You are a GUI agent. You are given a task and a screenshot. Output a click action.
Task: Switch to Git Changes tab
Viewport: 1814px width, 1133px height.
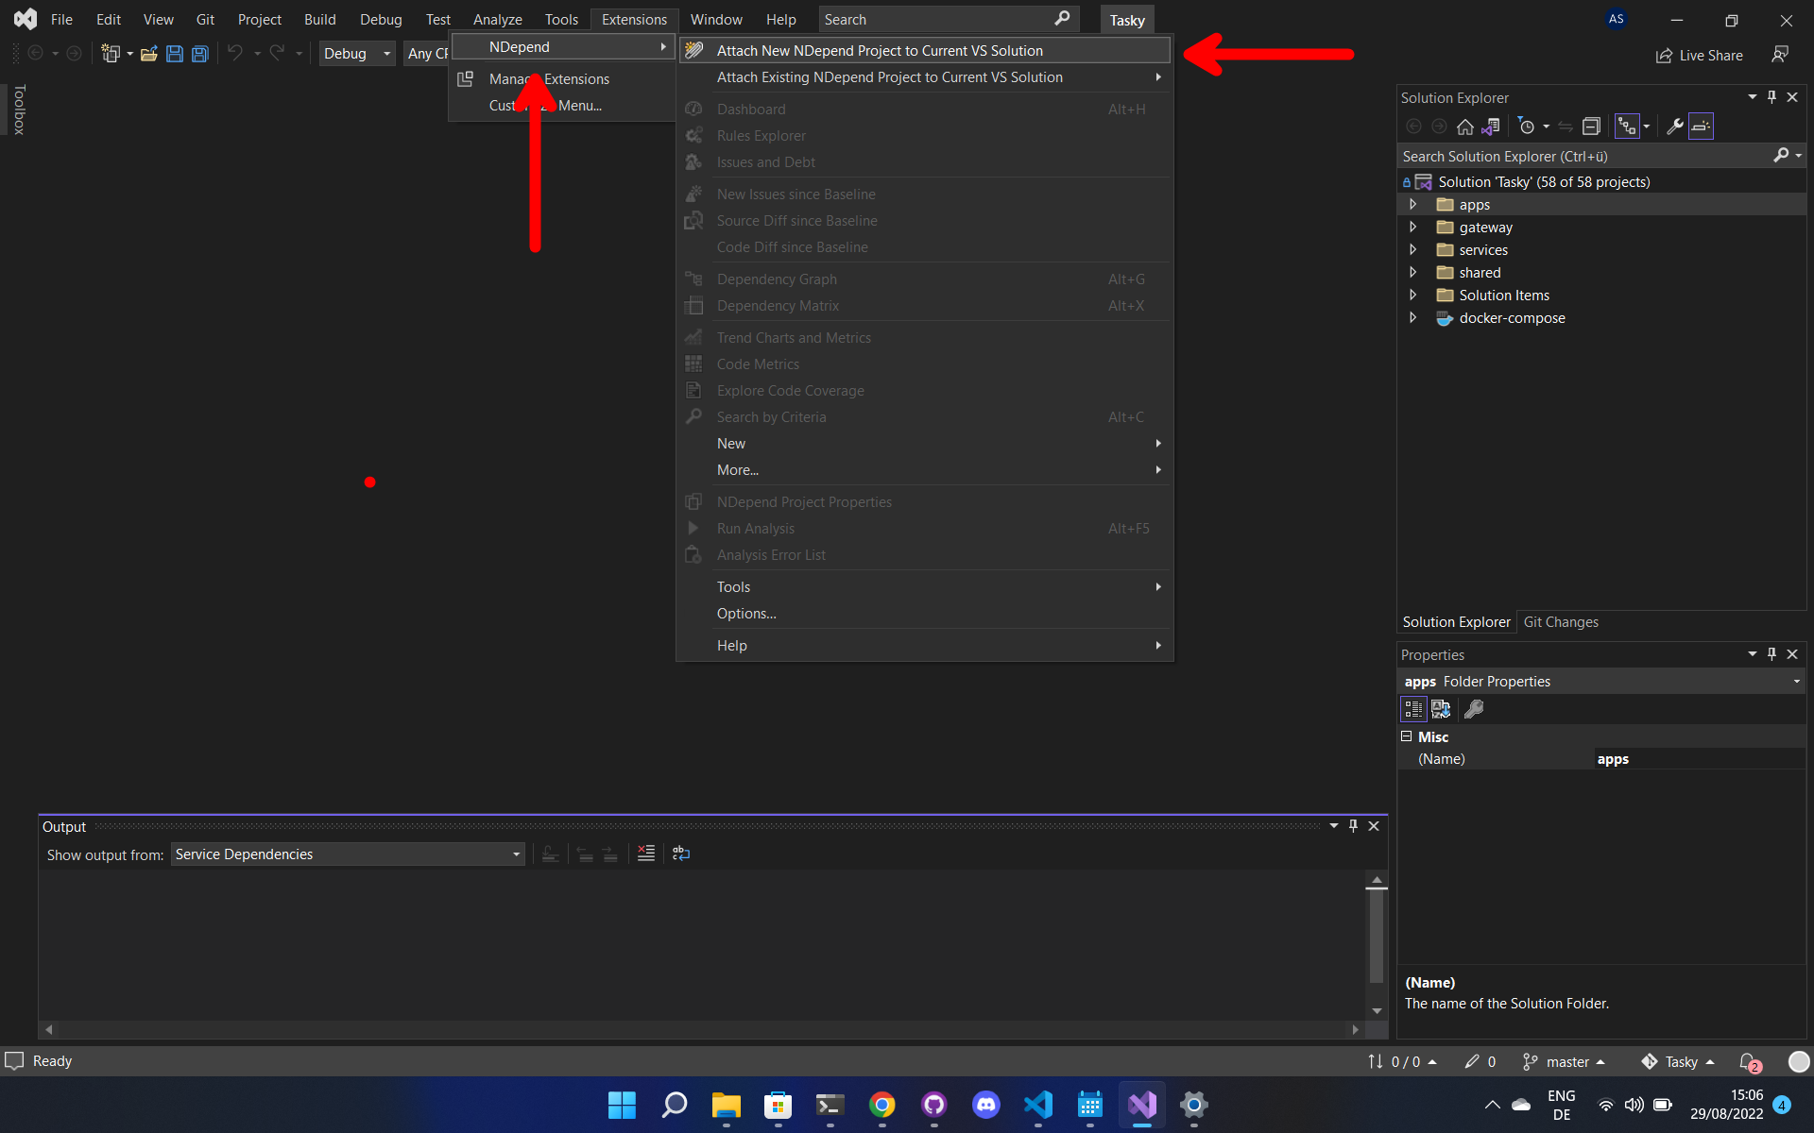point(1561,622)
